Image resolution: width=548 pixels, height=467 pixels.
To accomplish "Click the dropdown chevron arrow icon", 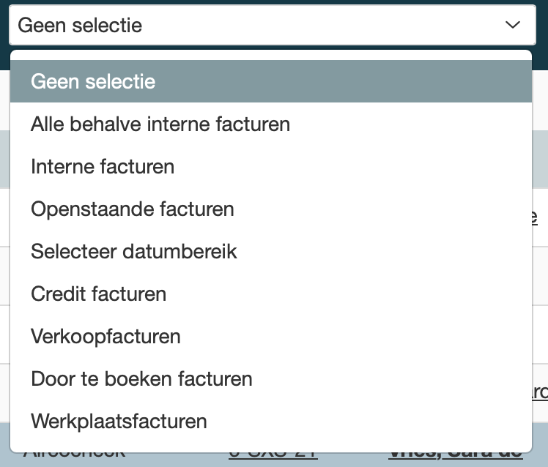I will pos(512,26).
